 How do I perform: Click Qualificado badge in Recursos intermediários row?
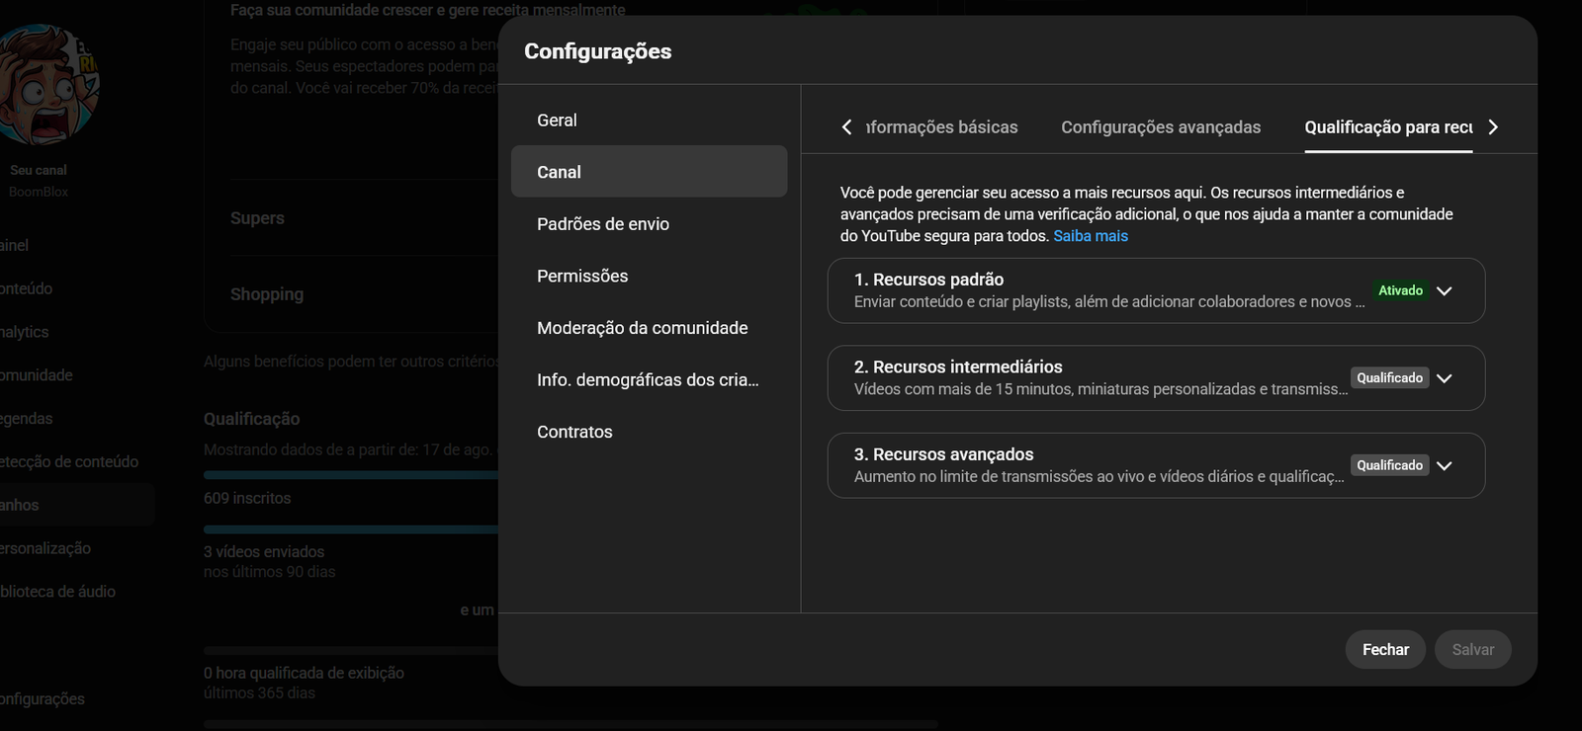[x=1389, y=378]
